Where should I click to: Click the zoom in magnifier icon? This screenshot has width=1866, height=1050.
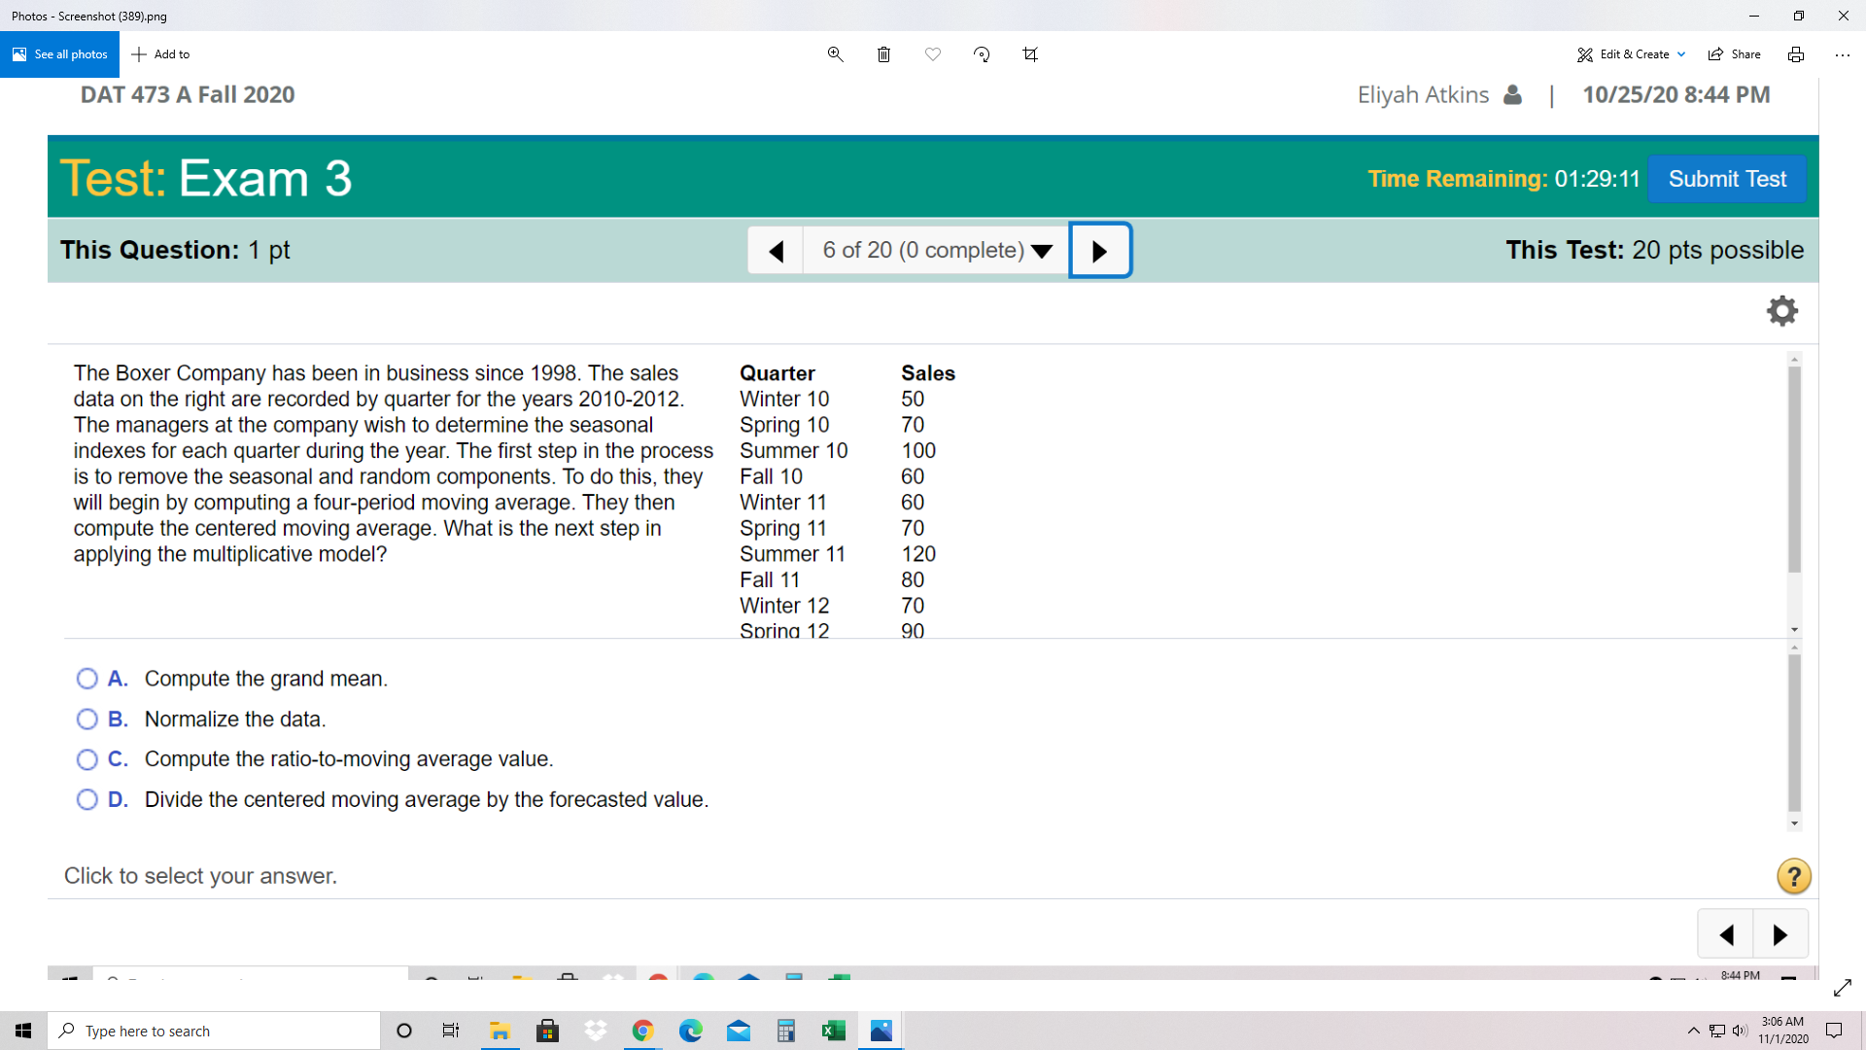[833, 53]
